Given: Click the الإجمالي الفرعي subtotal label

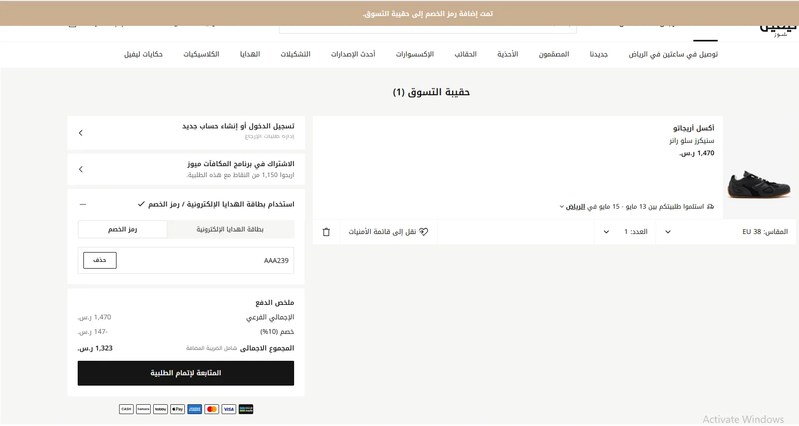Looking at the screenshot, I should click(270, 317).
